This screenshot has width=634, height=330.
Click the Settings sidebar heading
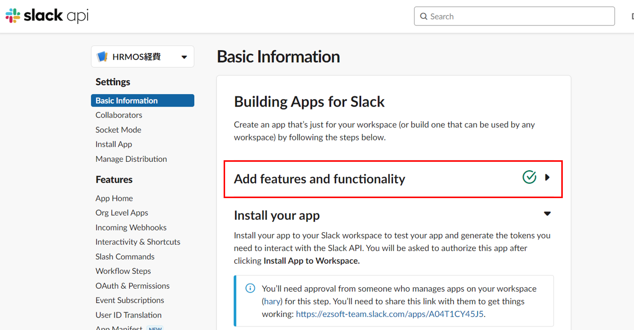click(113, 82)
